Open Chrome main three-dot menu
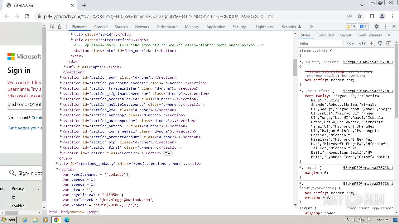Viewport: 399px width, 224px height. click(x=392, y=16)
